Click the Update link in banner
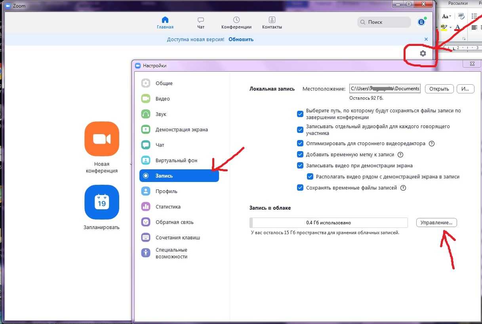The width and height of the screenshot is (482, 324). 241,40
